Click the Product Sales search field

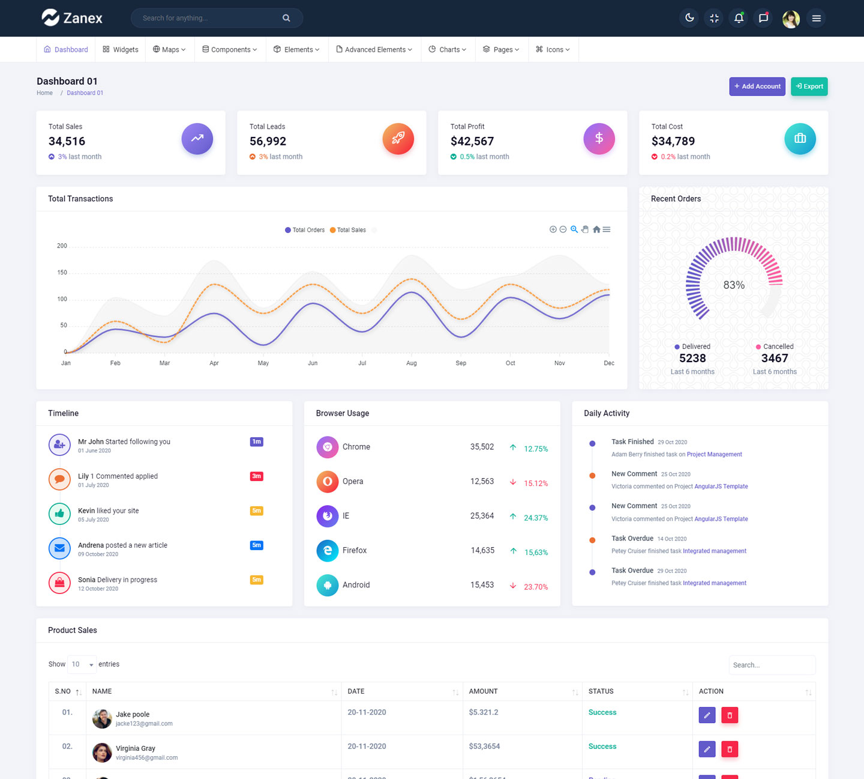(772, 665)
